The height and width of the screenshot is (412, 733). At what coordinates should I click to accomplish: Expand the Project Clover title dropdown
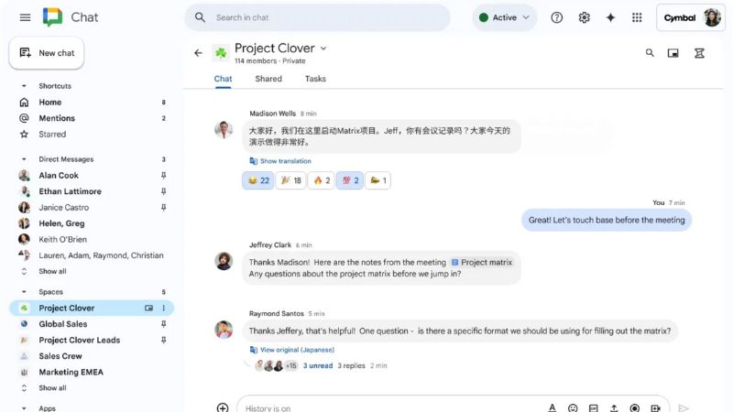[323, 49]
